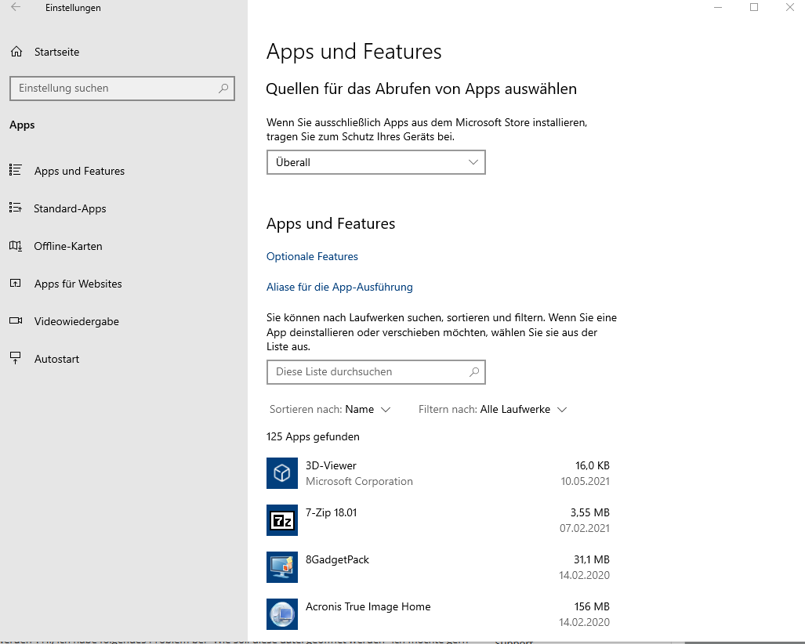
Task: Click the 3,55 MB size value
Action: [x=590, y=512]
